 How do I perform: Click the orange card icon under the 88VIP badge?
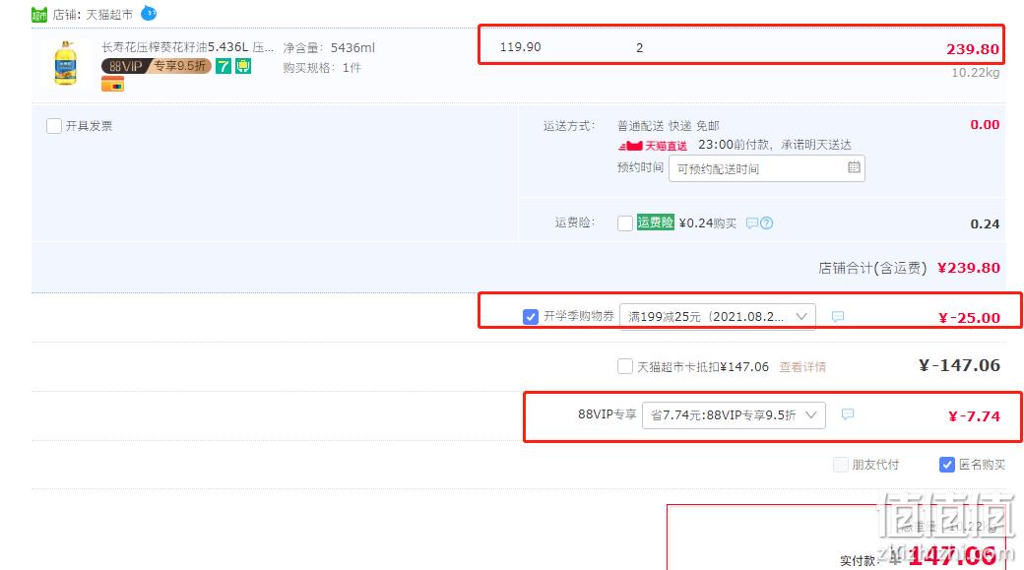(x=112, y=85)
